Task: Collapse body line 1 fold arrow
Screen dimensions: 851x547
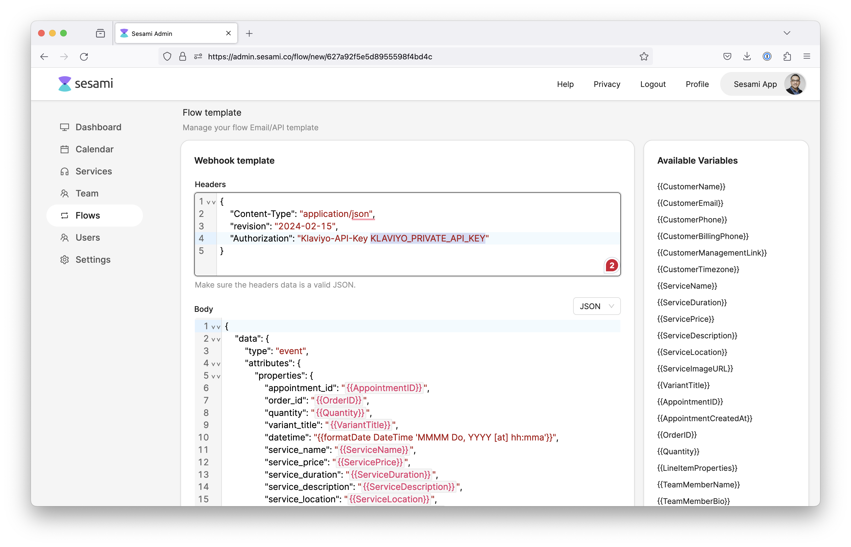Action: coord(216,327)
